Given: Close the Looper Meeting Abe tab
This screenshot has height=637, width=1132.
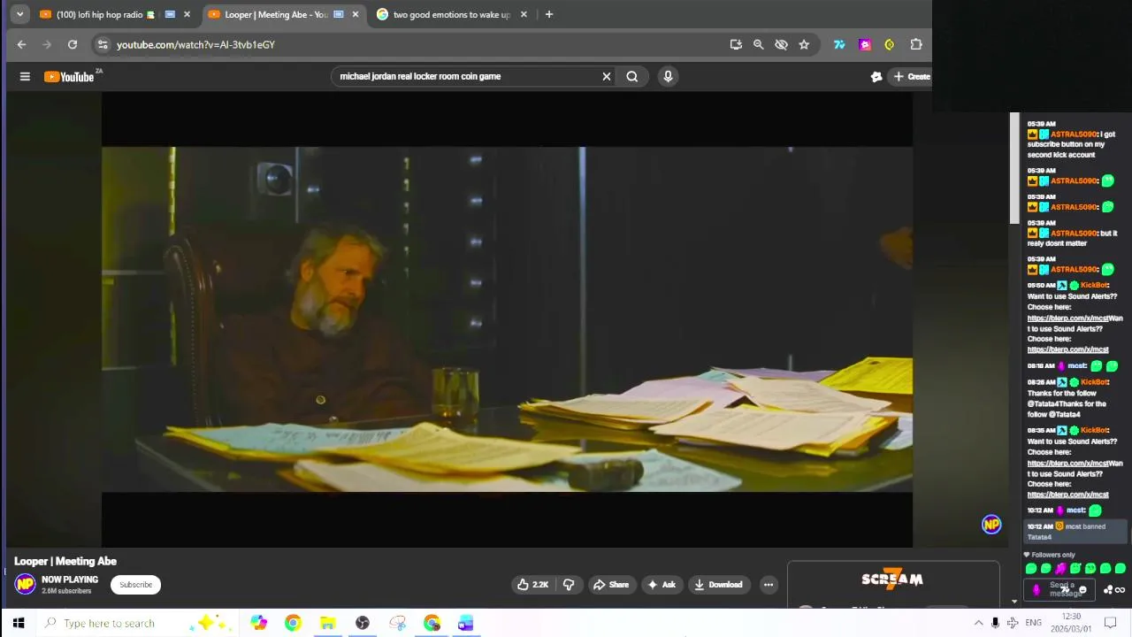Looking at the screenshot, I should point(356,14).
